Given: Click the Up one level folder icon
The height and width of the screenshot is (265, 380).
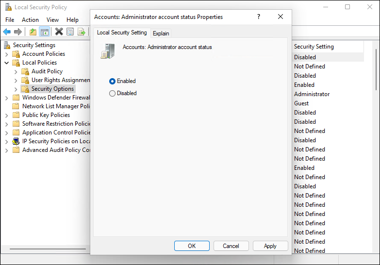Looking at the screenshot, I should (33, 32).
